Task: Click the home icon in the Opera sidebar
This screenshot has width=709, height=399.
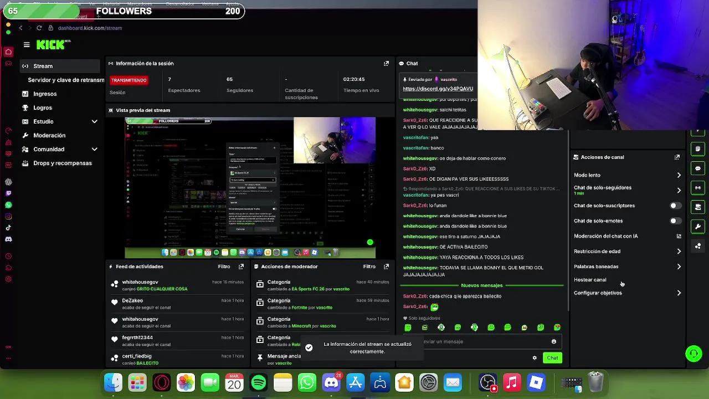Action: (8, 52)
